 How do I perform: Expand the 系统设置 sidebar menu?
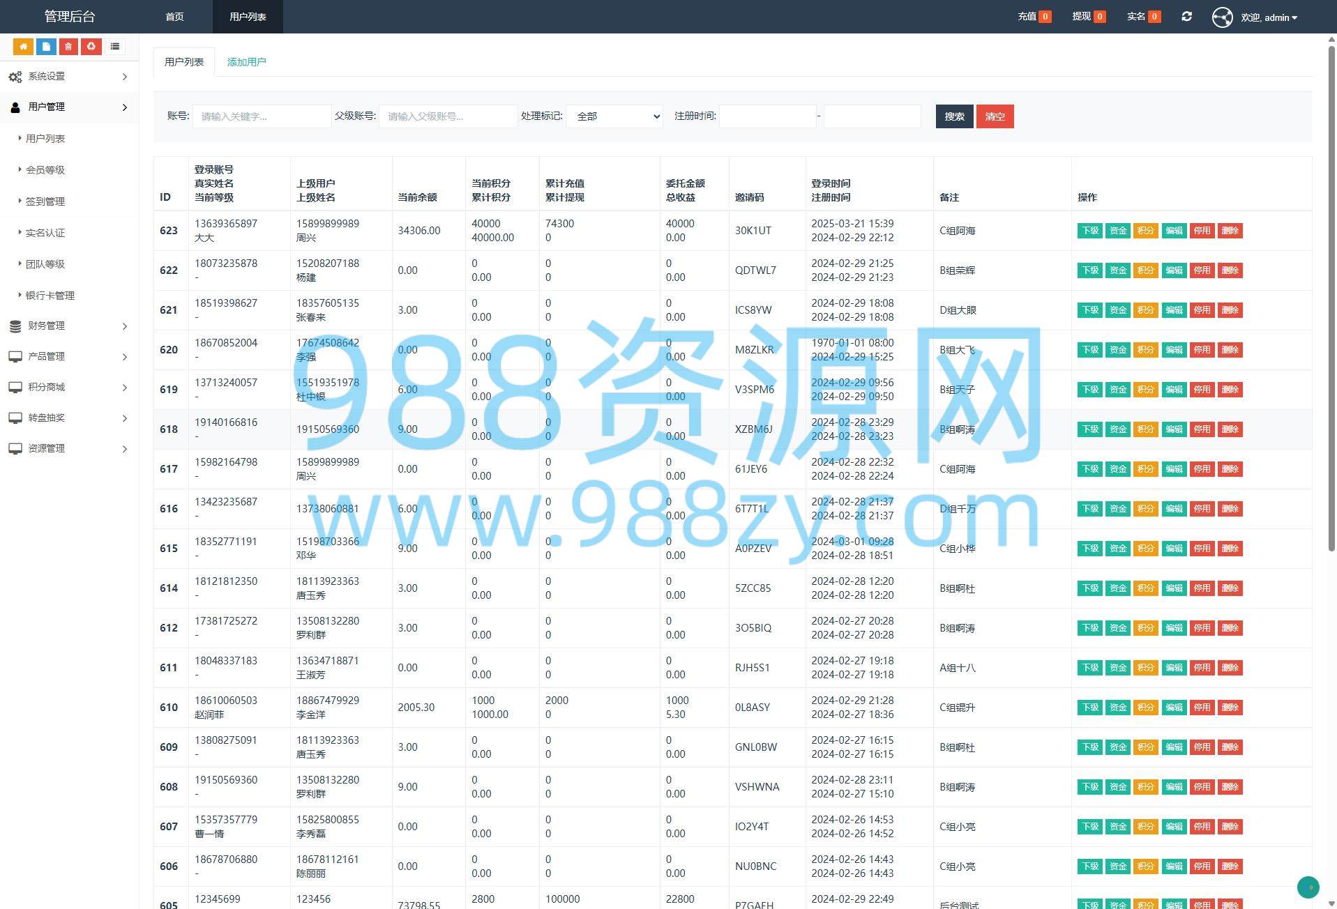tap(69, 77)
